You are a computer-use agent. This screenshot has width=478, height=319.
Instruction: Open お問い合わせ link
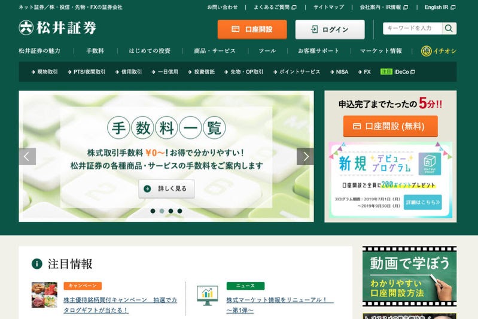click(x=222, y=7)
